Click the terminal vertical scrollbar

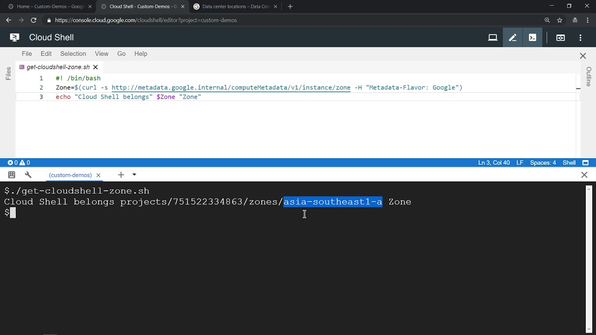[x=589, y=259]
